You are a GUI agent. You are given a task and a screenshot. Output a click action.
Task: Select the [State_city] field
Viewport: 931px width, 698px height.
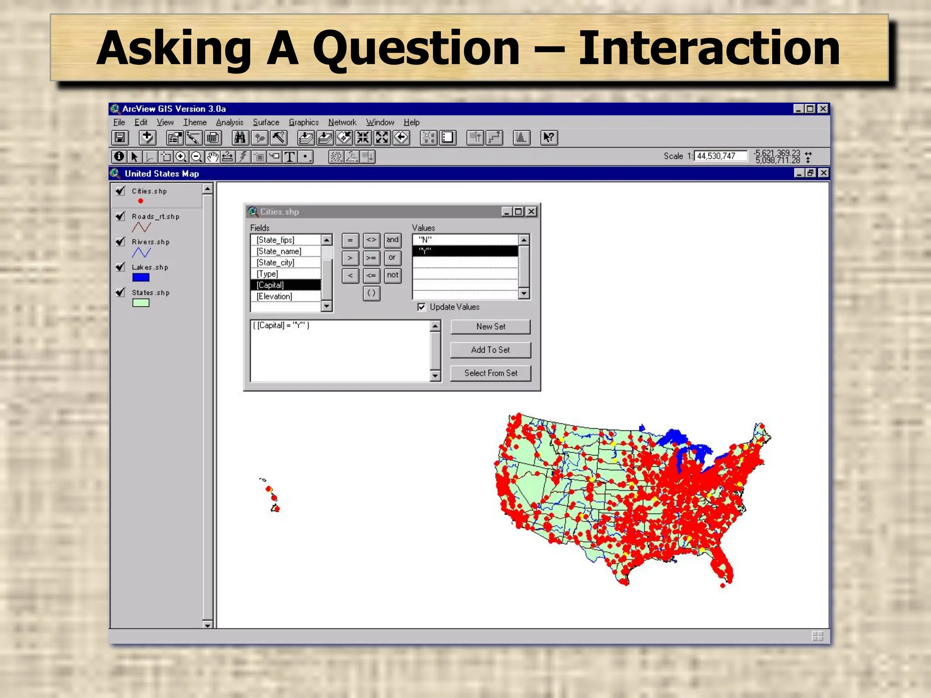tap(286, 263)
